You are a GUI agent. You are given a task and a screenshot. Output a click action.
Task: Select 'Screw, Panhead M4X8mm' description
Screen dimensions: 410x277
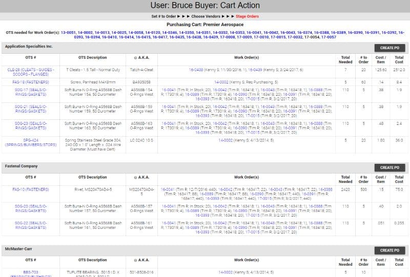(x=93, y=82)
